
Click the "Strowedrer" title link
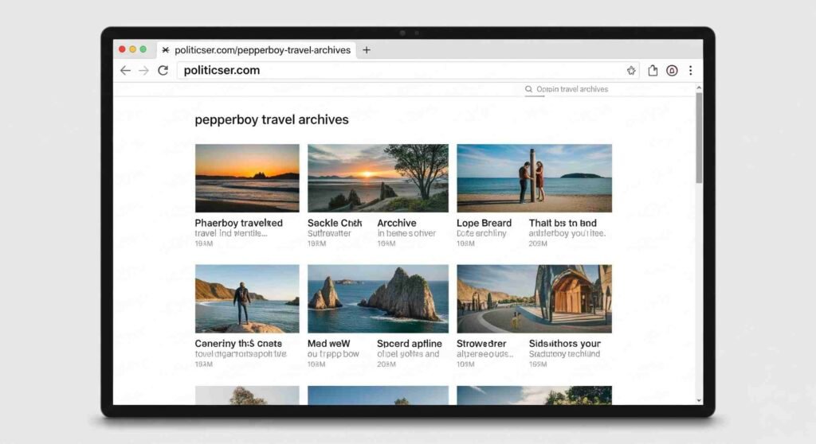pyautogui.click(x=481, y=344)
